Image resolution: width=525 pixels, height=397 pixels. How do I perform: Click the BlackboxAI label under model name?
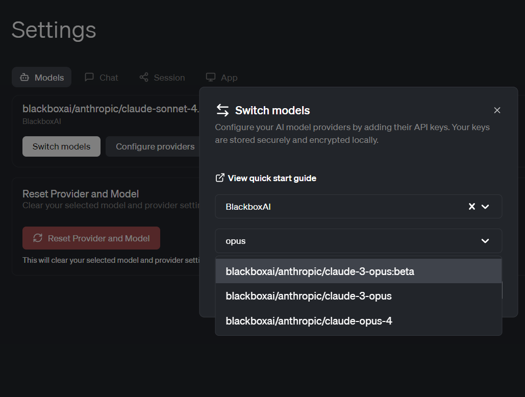click(41, 121)
